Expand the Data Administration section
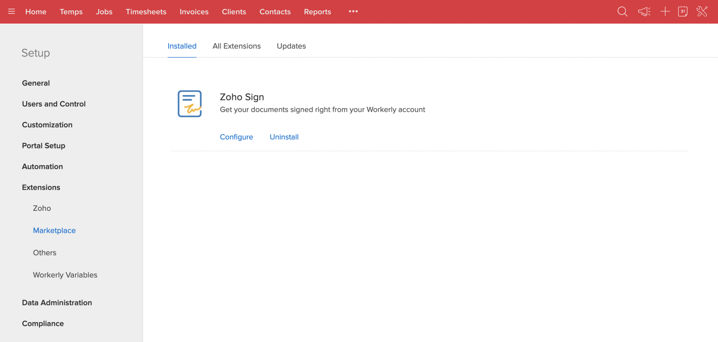Viewport: 718px width, 342px height. click(x=57, y=303)
